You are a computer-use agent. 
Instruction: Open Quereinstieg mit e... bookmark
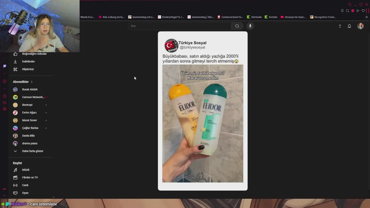pos(141,17)
